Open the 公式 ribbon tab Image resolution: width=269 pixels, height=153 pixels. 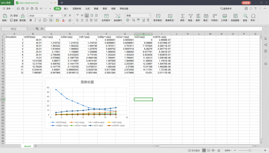(x=87, y=9)
